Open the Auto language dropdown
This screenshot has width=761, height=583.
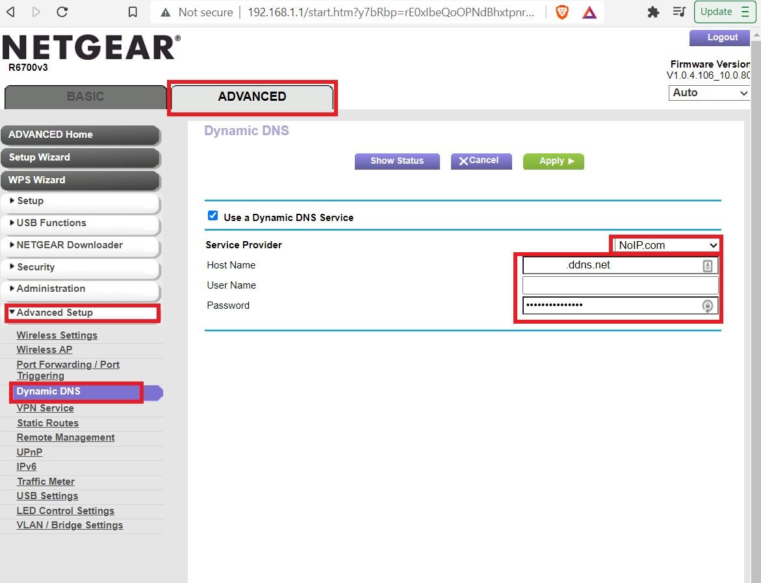tap(709, 93)
